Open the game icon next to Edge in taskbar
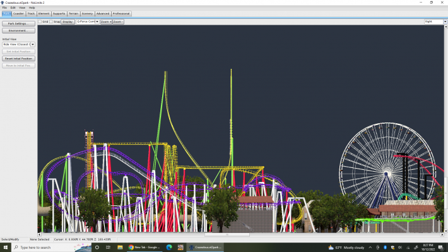 180,248
